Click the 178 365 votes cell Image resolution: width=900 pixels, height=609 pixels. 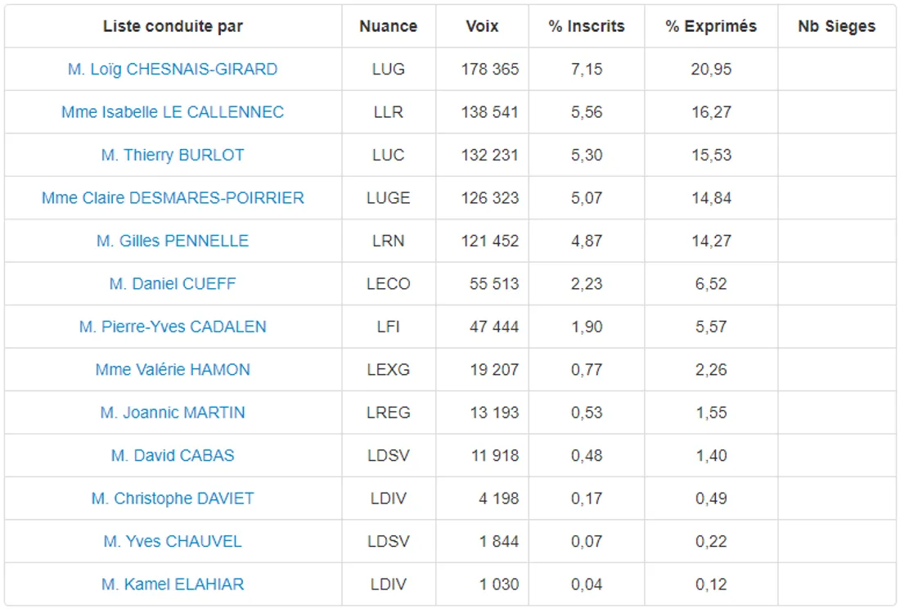coord(489,70)
